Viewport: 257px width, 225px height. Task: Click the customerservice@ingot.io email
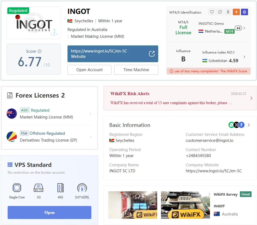click(x=209, y=140)
